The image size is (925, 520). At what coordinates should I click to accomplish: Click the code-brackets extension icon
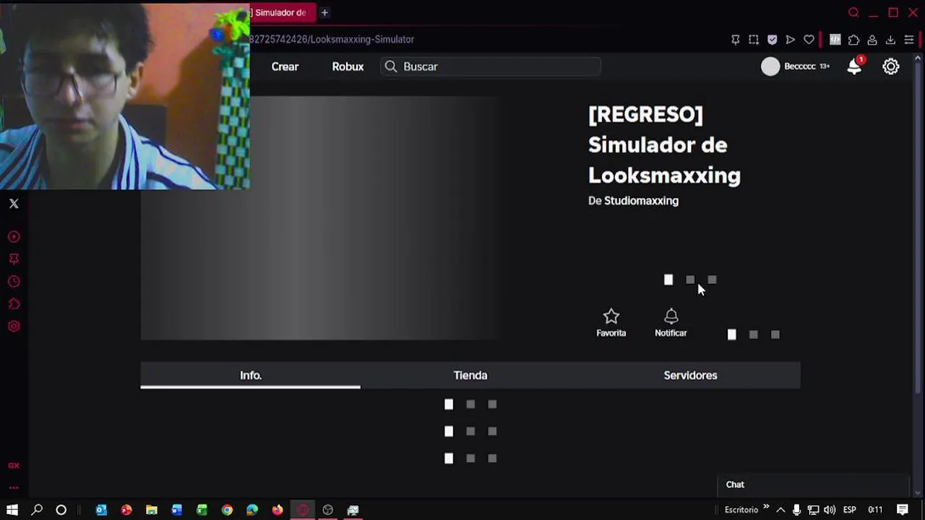coord(835,40)
